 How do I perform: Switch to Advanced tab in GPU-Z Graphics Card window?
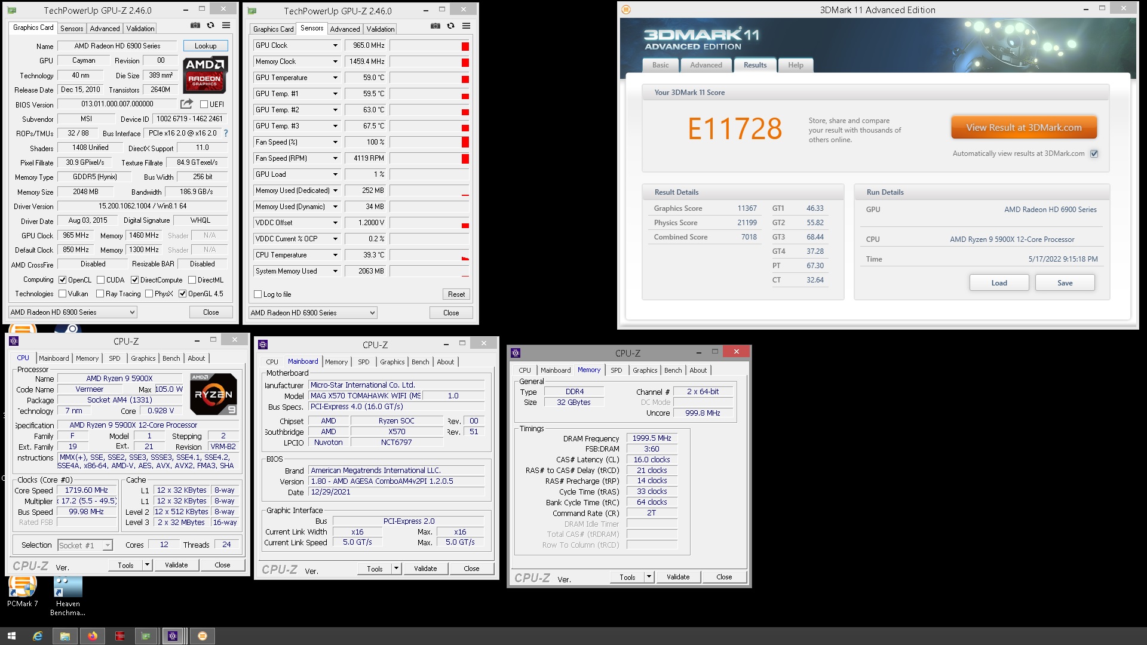click(105, 29)
